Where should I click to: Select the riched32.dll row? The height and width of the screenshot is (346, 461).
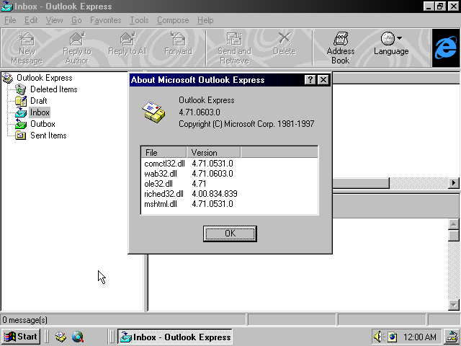pos(229,194)
